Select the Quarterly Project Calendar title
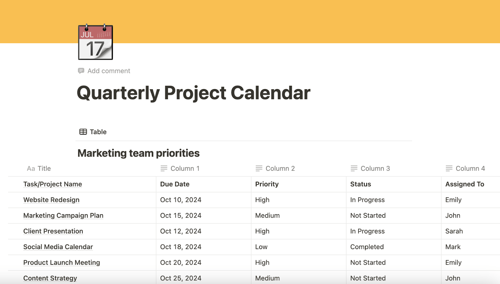Viewport: 500px width, 284px height. pyautogui.click(x=193, y=92)
